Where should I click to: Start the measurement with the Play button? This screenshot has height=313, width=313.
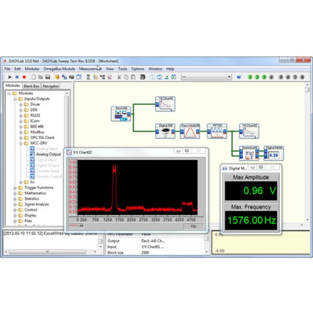pyautogui.click(x=9, y=77)
